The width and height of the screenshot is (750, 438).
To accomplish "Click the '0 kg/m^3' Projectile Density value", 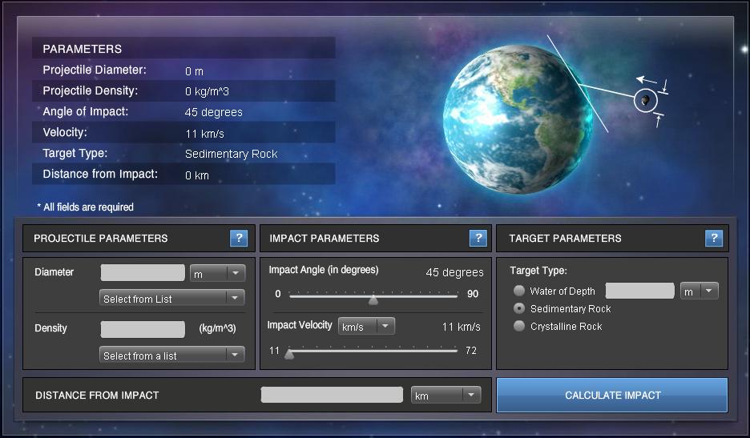I will point(207,90).
